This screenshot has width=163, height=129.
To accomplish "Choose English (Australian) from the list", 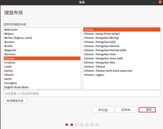I will 42,87.
